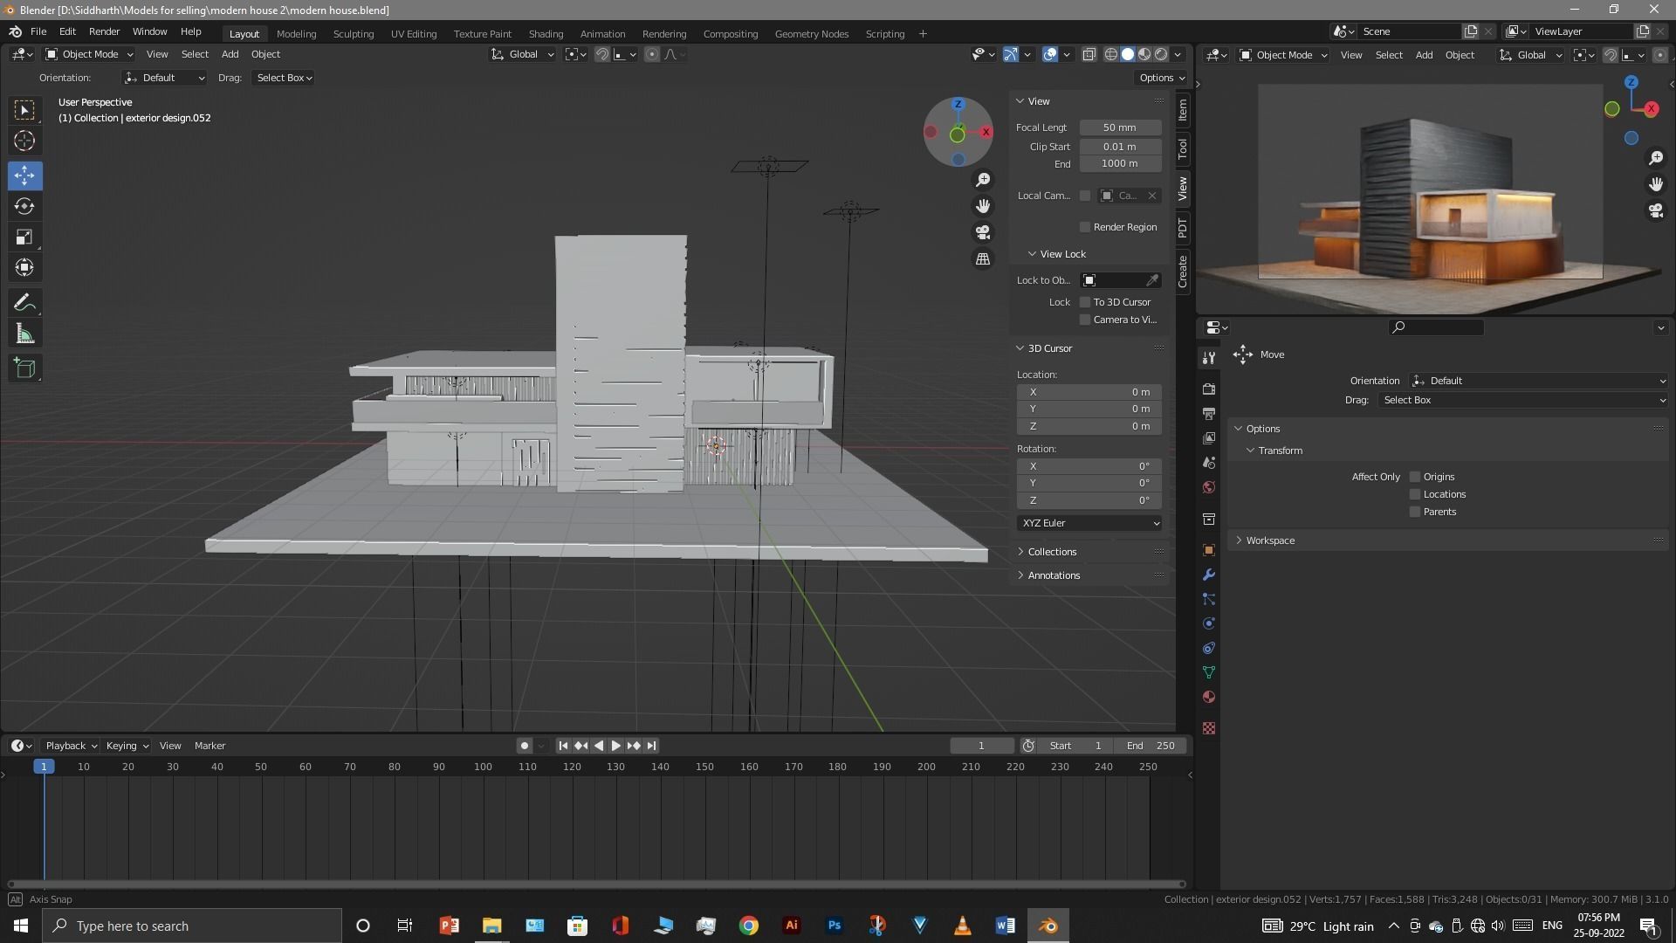Click frame 100 on the timeline ruler
The image size is (1676, 943).
(483, 767)
